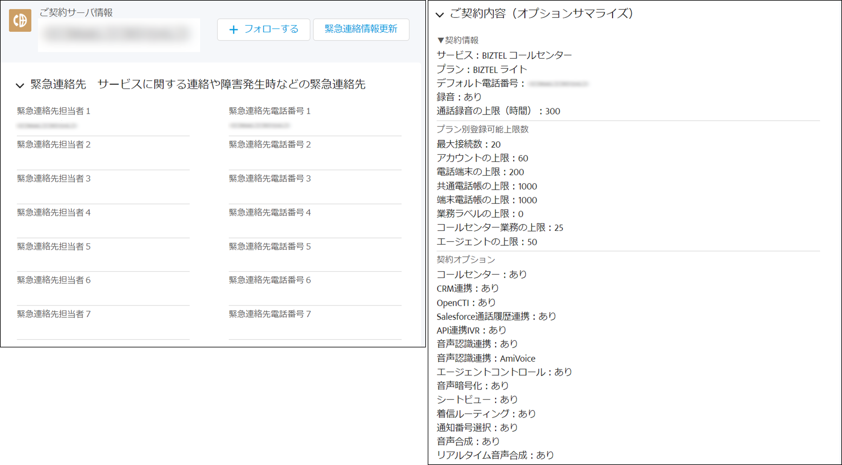
Task: Click the 緊急連絡先電話番号 4 field
Action: pyautogui.click(x=315, y=222)
